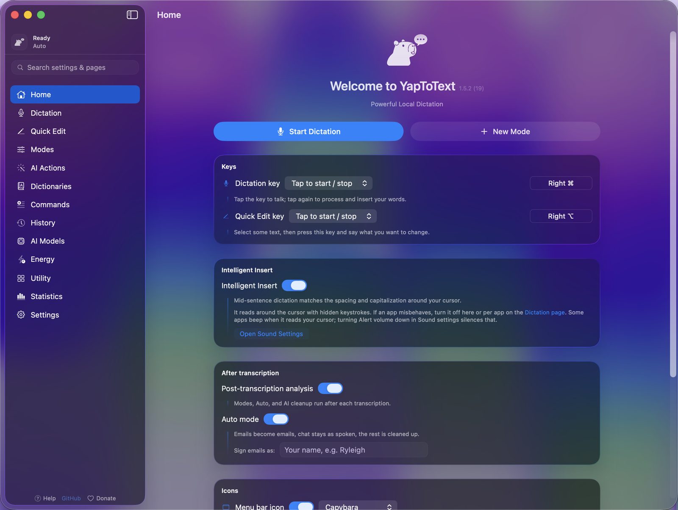The image size is (678, 510).
Task: Click the capybara status icon beside Ready
Action: coord(19,42)
